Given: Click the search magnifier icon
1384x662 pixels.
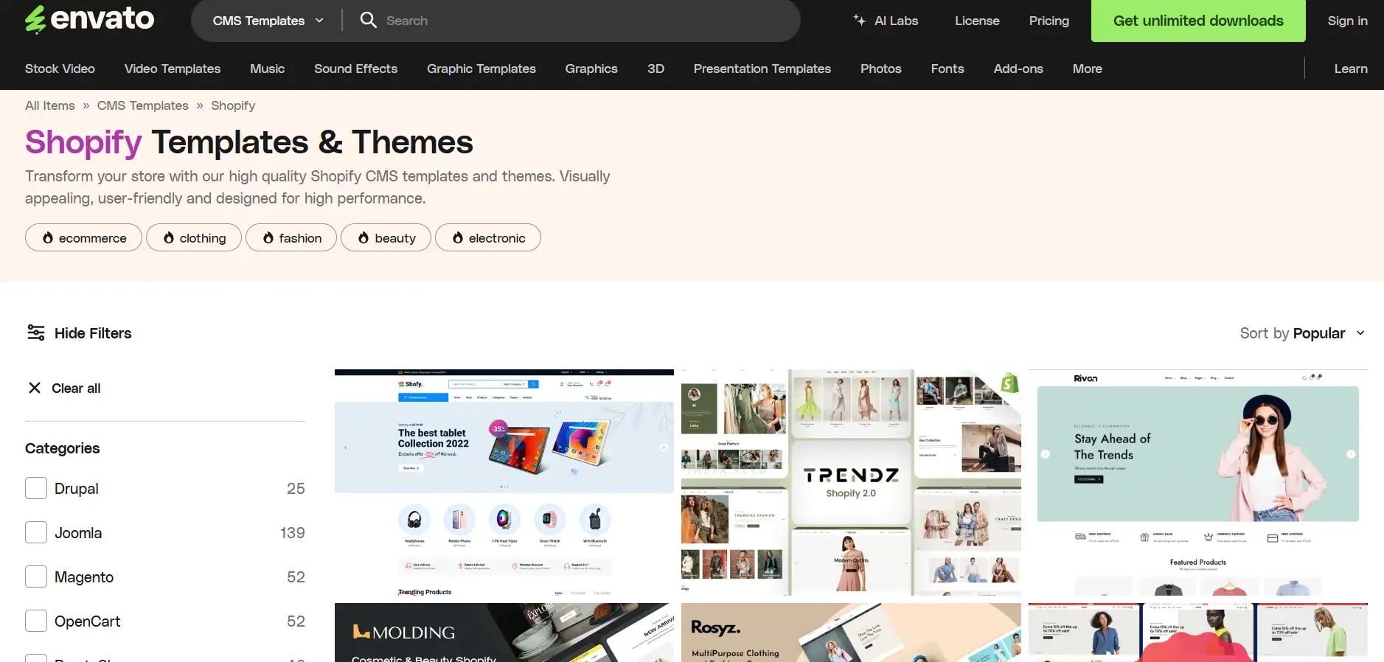Looking at the screenshot, I should coord(368,20).
